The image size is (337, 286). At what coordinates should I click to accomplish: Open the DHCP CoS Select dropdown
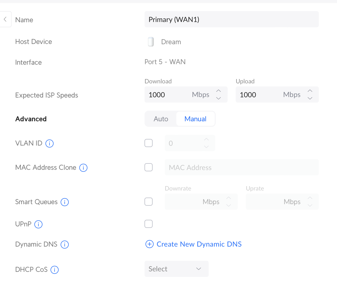point(177,269)
